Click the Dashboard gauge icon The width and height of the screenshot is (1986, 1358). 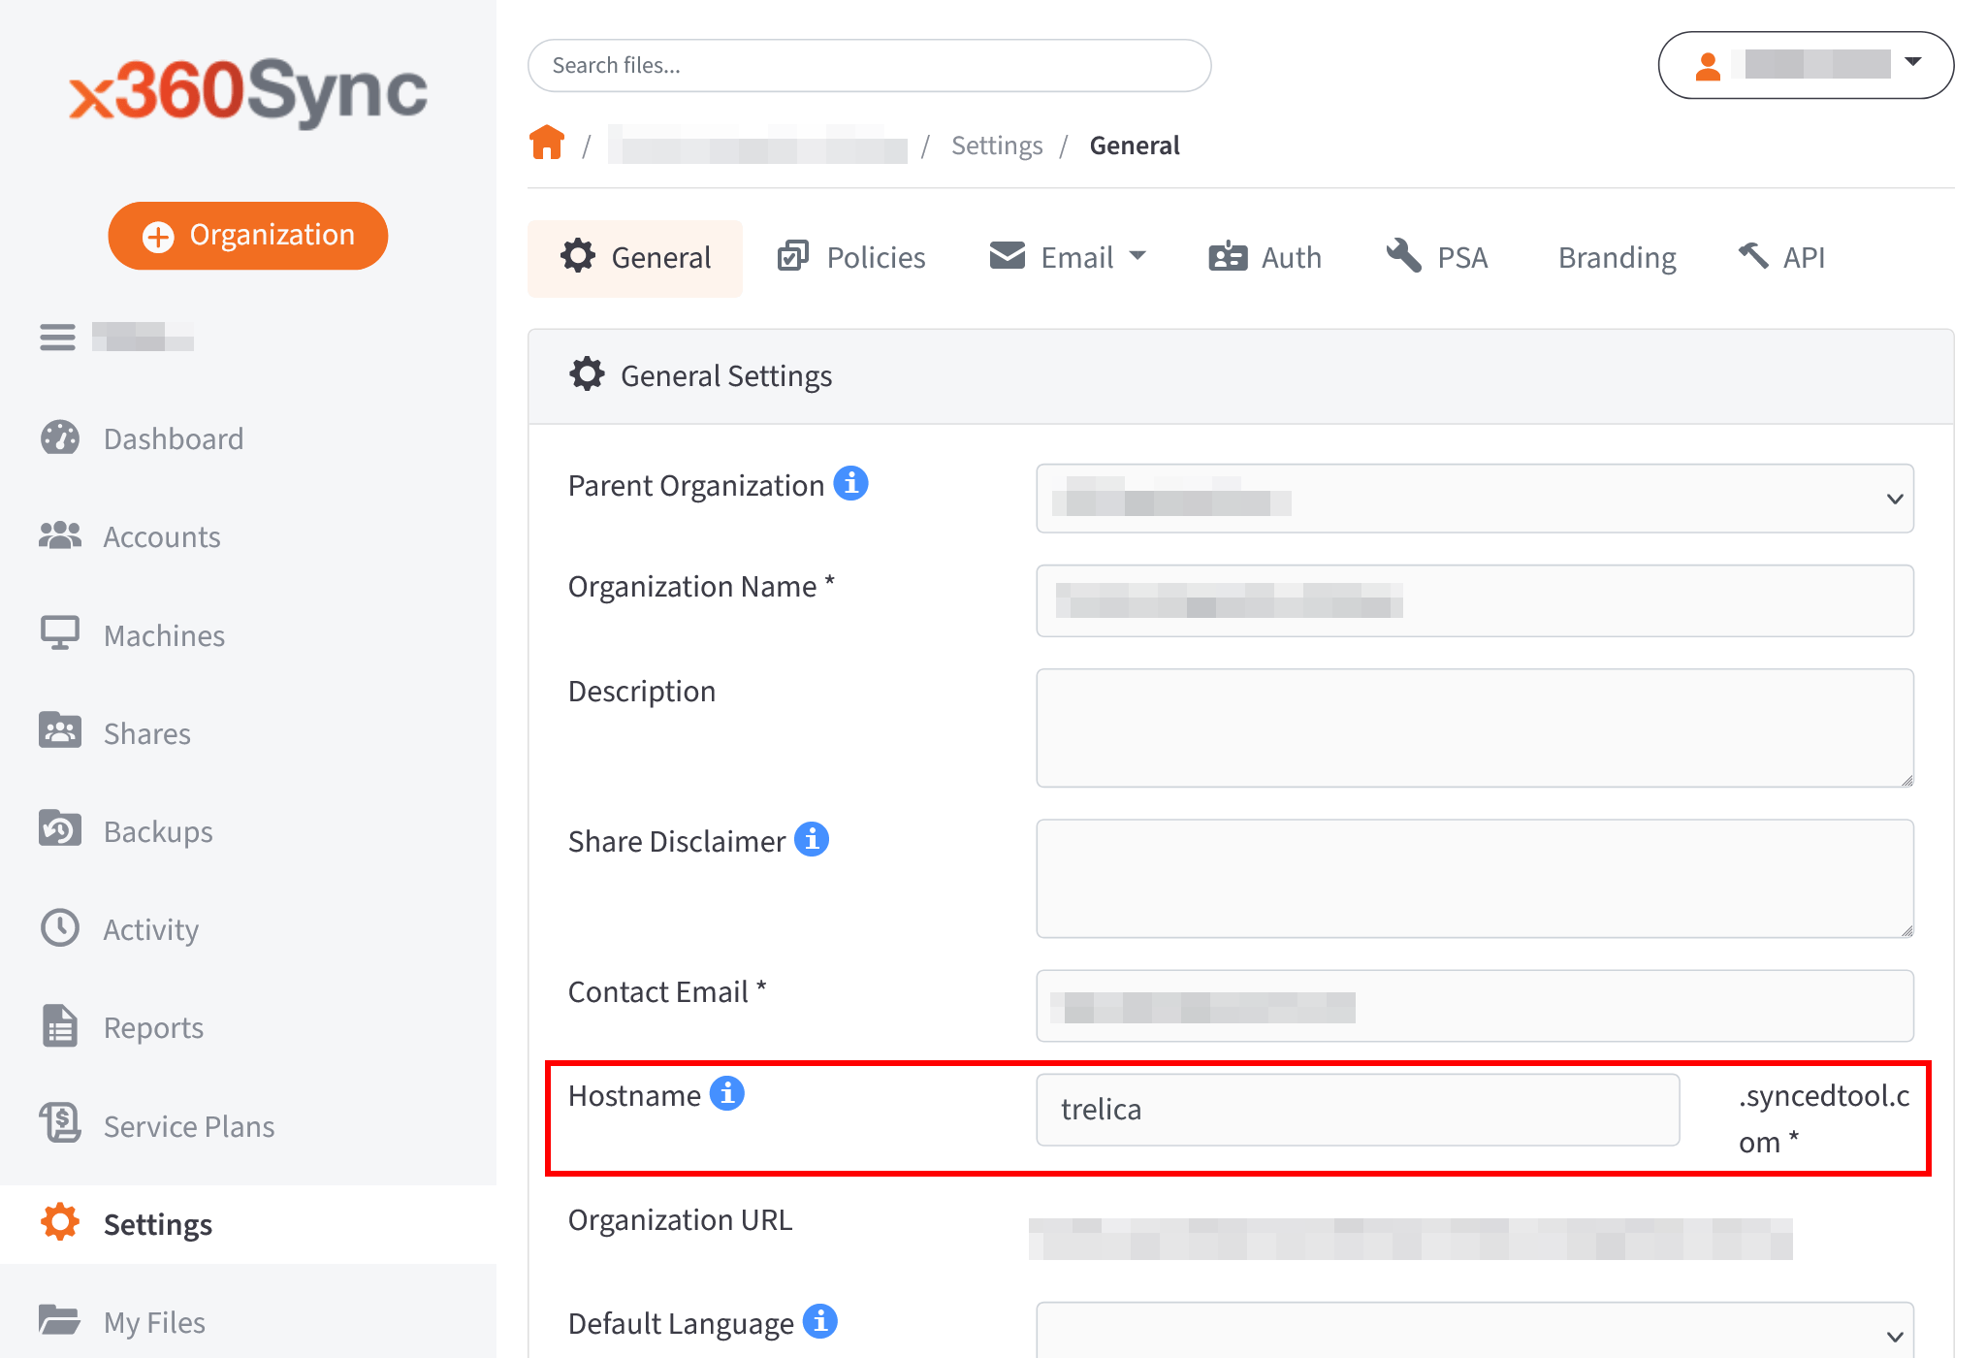(x=60, y=437)
